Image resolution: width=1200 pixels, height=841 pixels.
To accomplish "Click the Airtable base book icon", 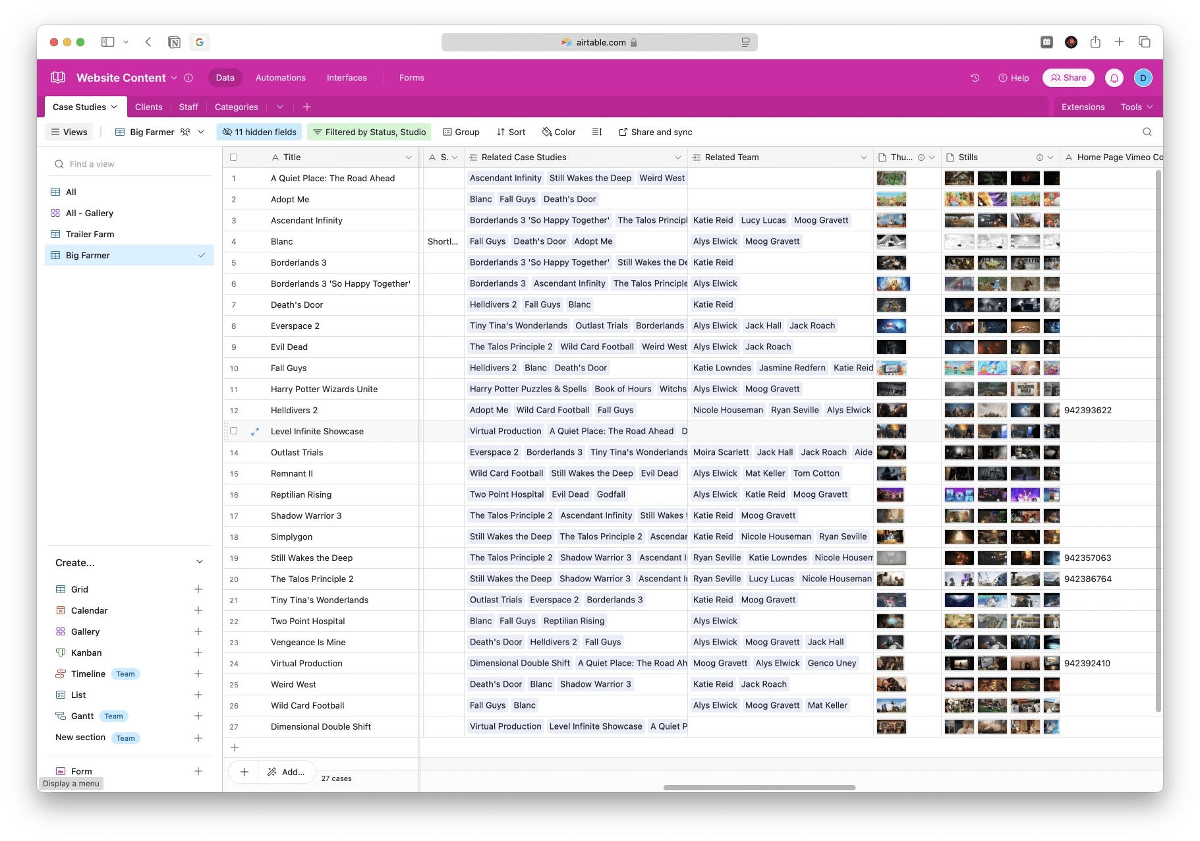I will pos(58,78).
